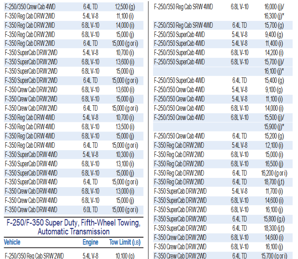Click the "15,500 (j)/" tow limit value
Image resolution: width=298 pixels, height=259 pixels.
[274, 118]
